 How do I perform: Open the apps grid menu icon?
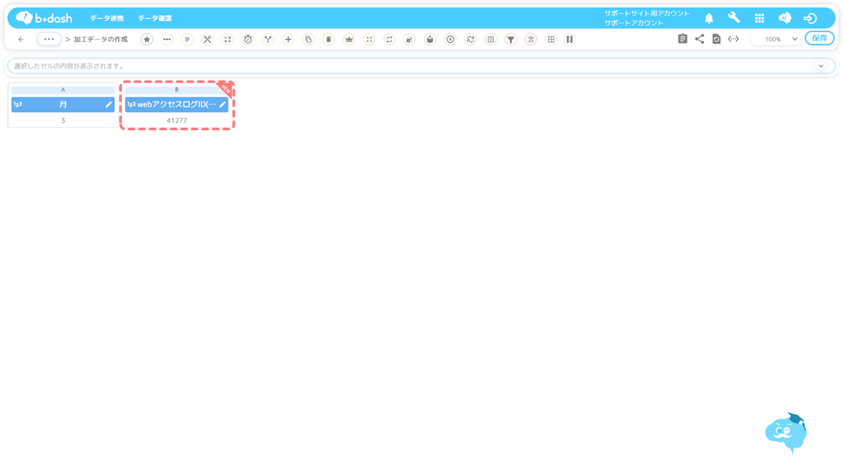click(x=759, y=18)
